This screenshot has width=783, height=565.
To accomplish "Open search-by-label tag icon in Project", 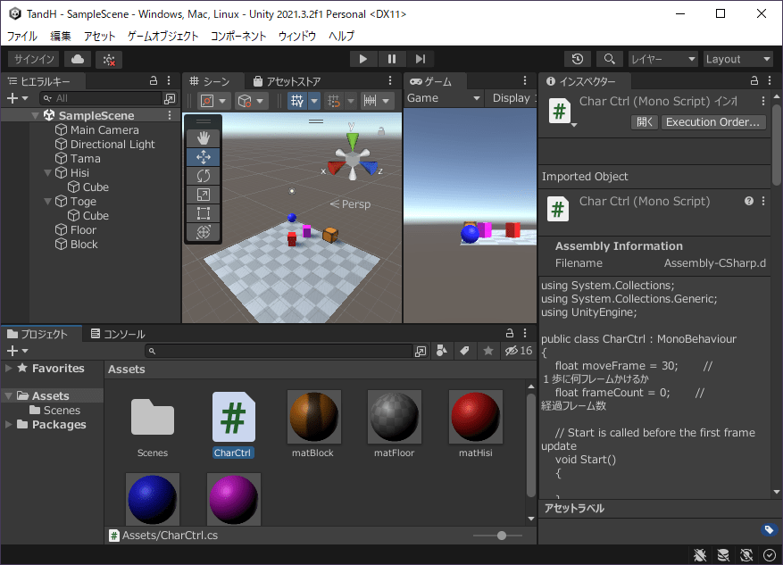I will tap(464, 351).
